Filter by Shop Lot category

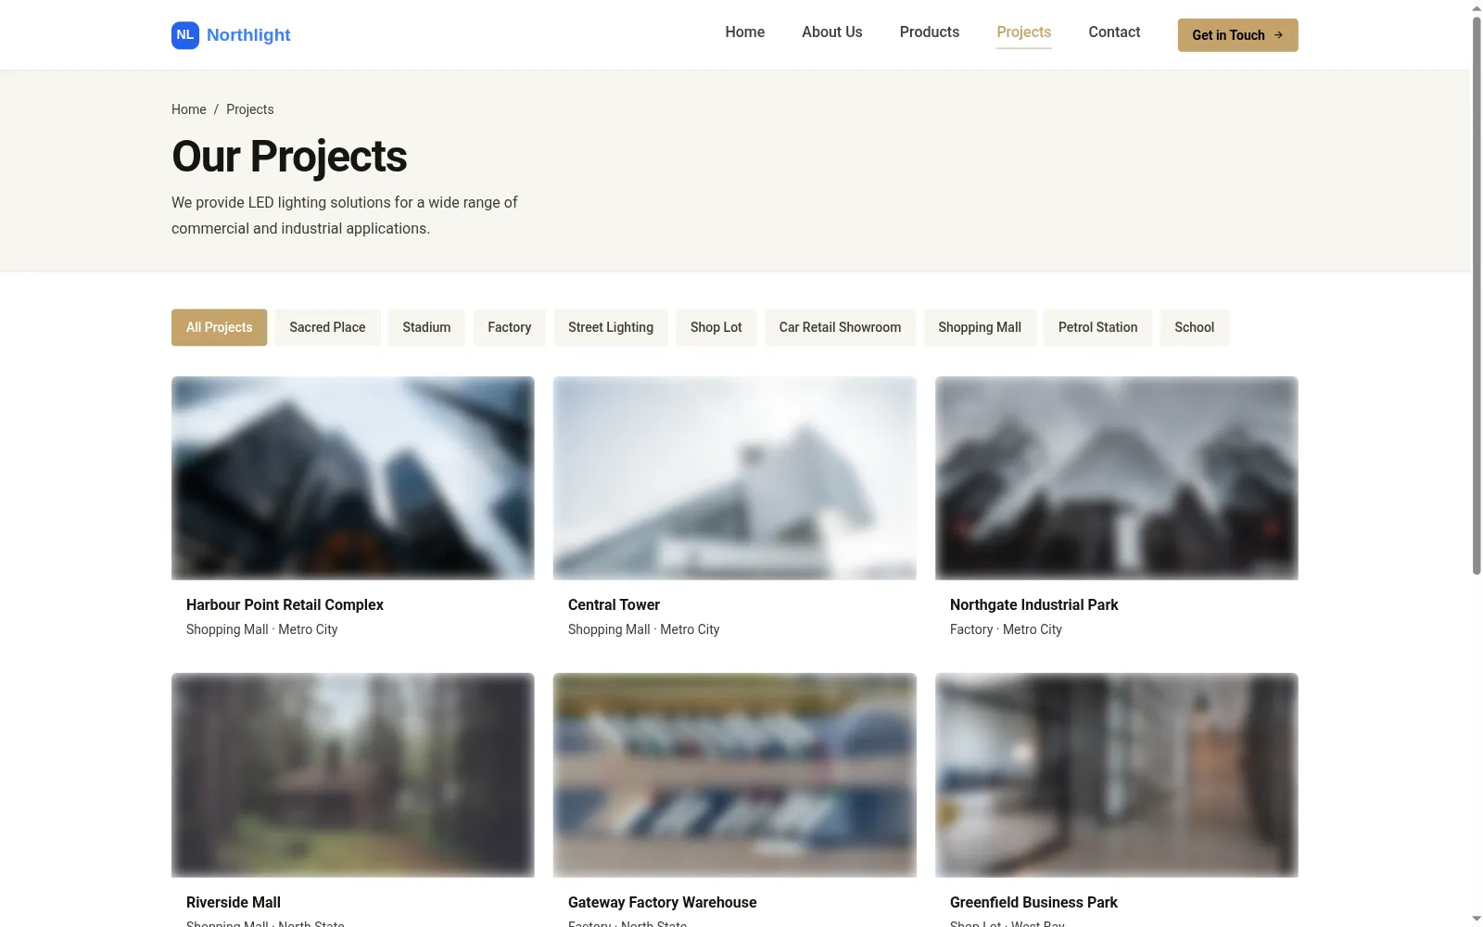pos(716,327)
